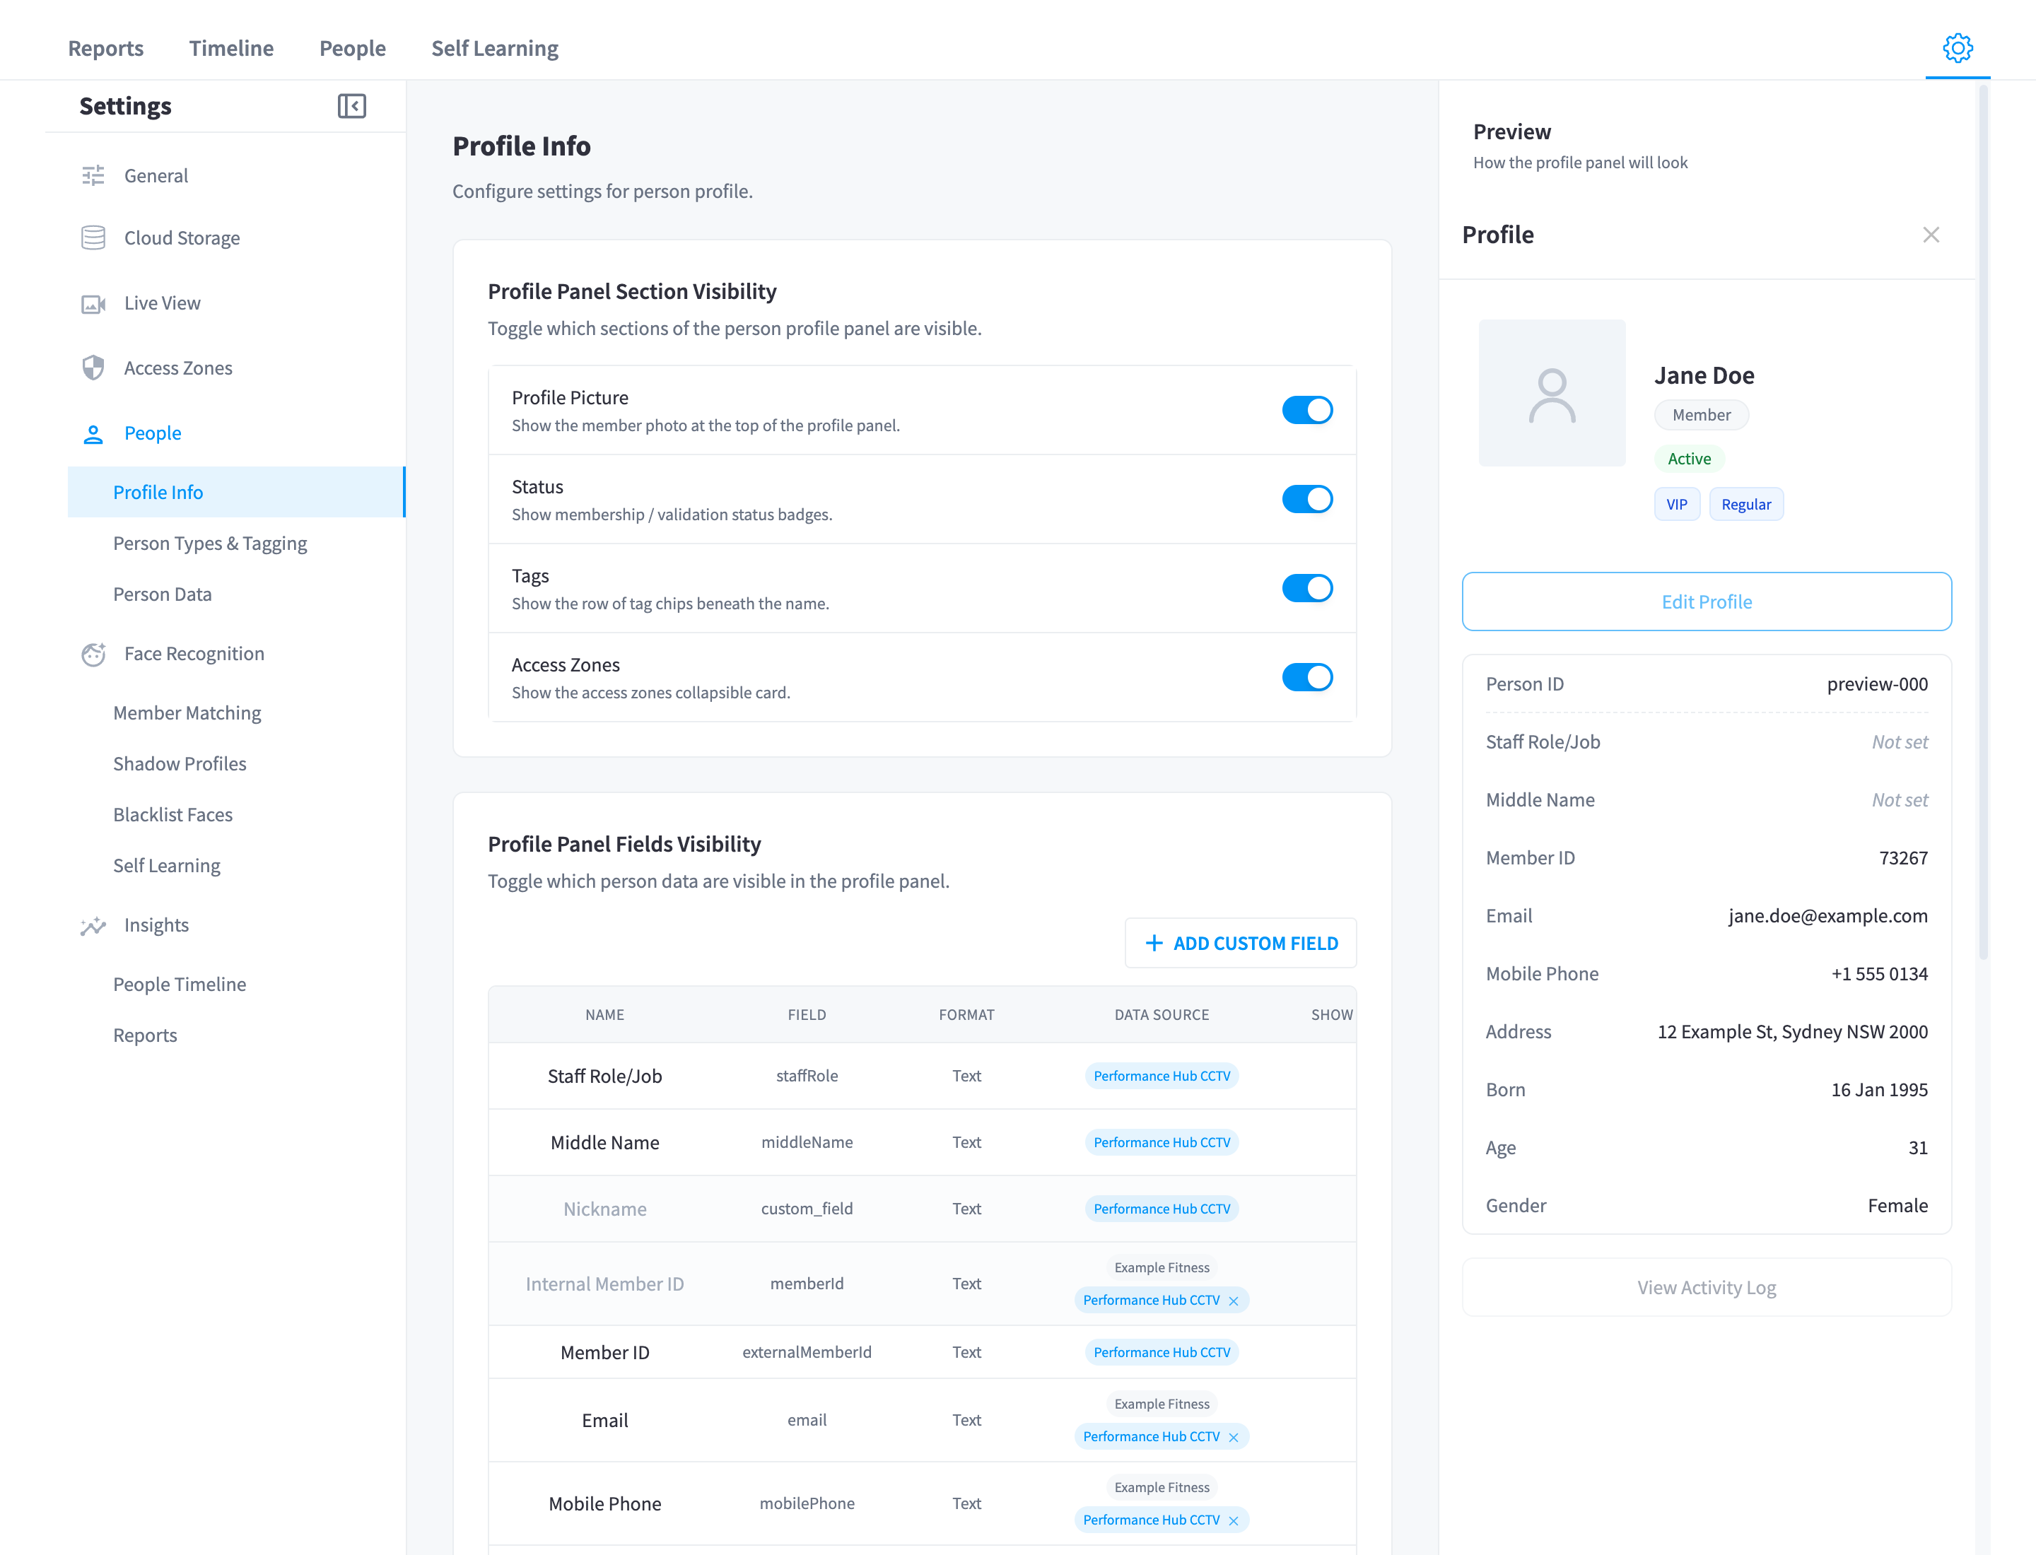Open the Self Learning top tab
2036x1555 pixels.
point(494,48)
